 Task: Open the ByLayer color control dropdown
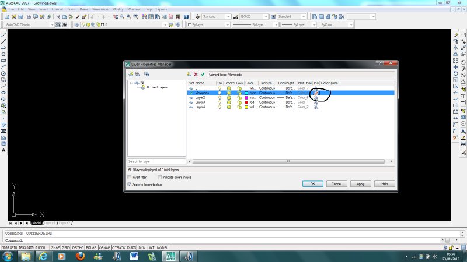coord(228,24)
